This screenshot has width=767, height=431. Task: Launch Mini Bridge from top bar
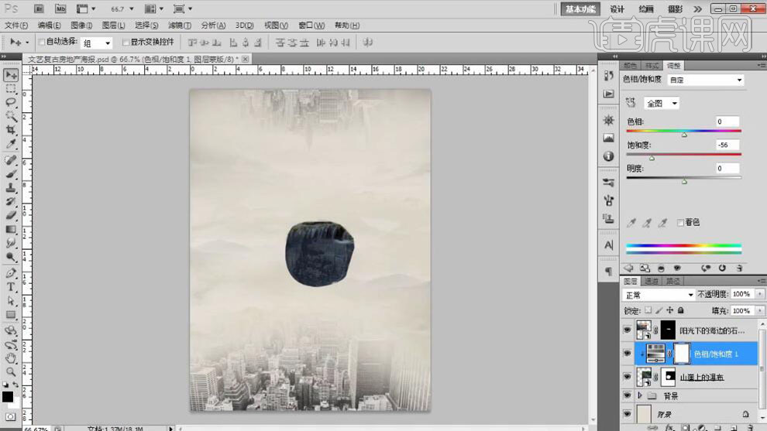tap(60, 9)
